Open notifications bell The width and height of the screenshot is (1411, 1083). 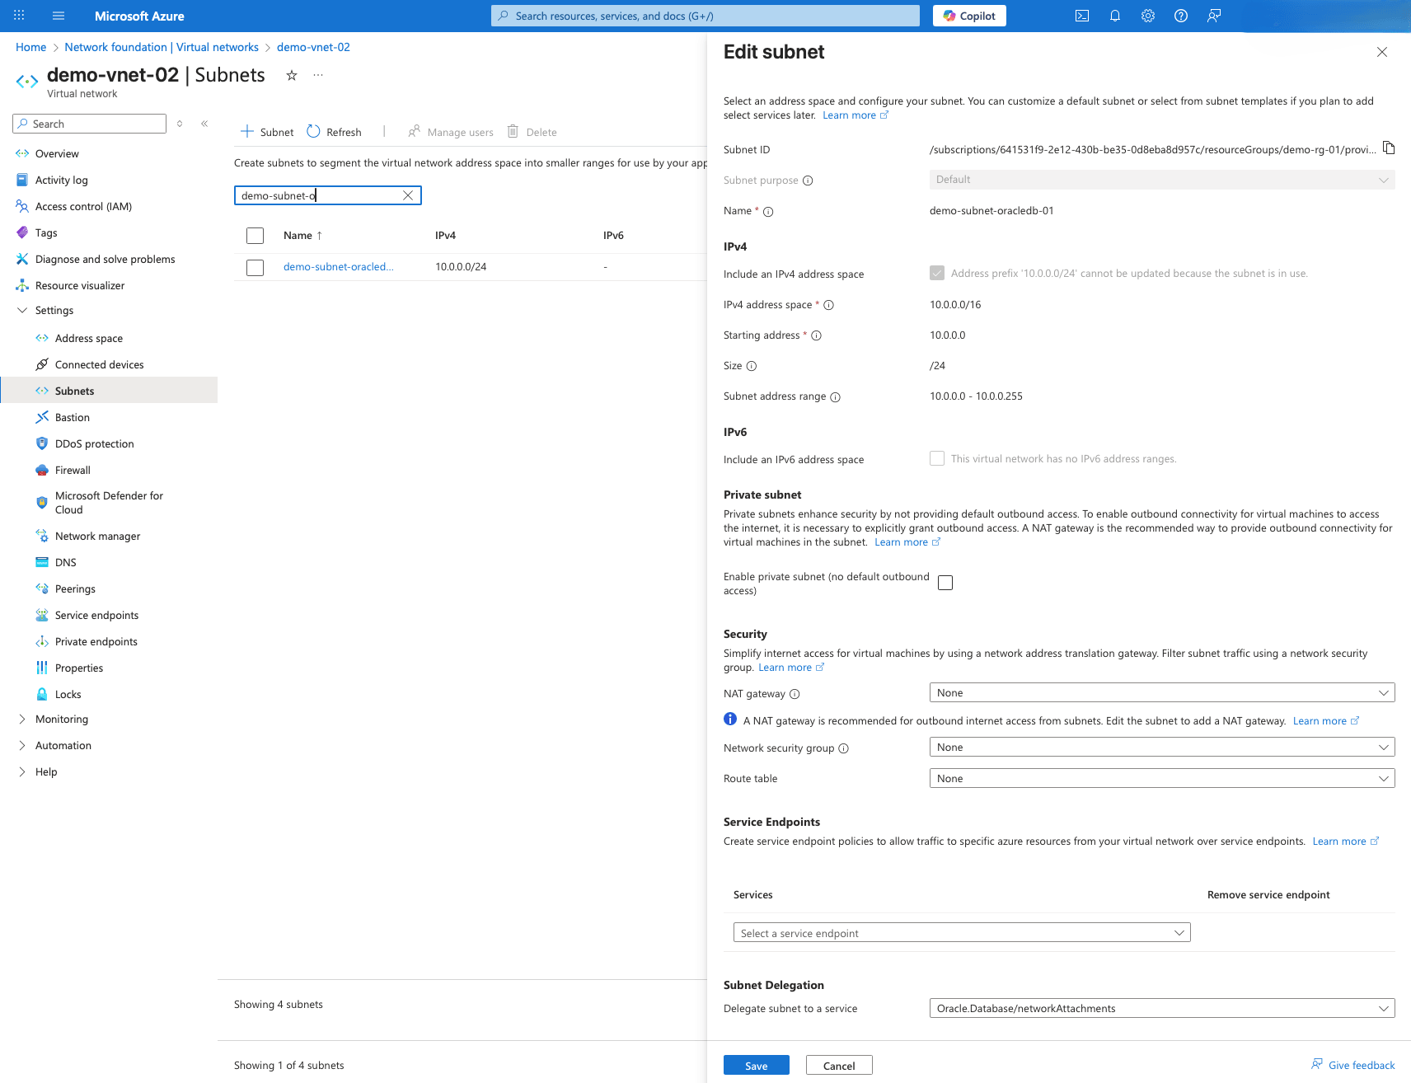(x=1114, y=15)
